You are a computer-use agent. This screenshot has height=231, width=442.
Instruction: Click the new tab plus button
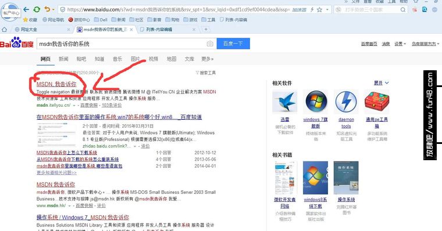(206, 29)
